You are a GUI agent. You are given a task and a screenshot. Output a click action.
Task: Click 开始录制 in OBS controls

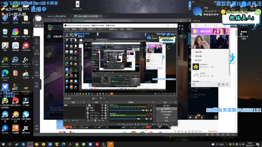click(x=166, y=109)
